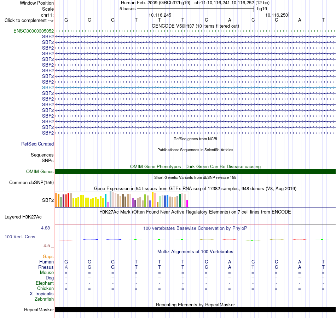Click the chr11:10,116,241-10,116,252 (12 bp) position text
Viewport: 336px width, 318px height.
click(232, 3)
